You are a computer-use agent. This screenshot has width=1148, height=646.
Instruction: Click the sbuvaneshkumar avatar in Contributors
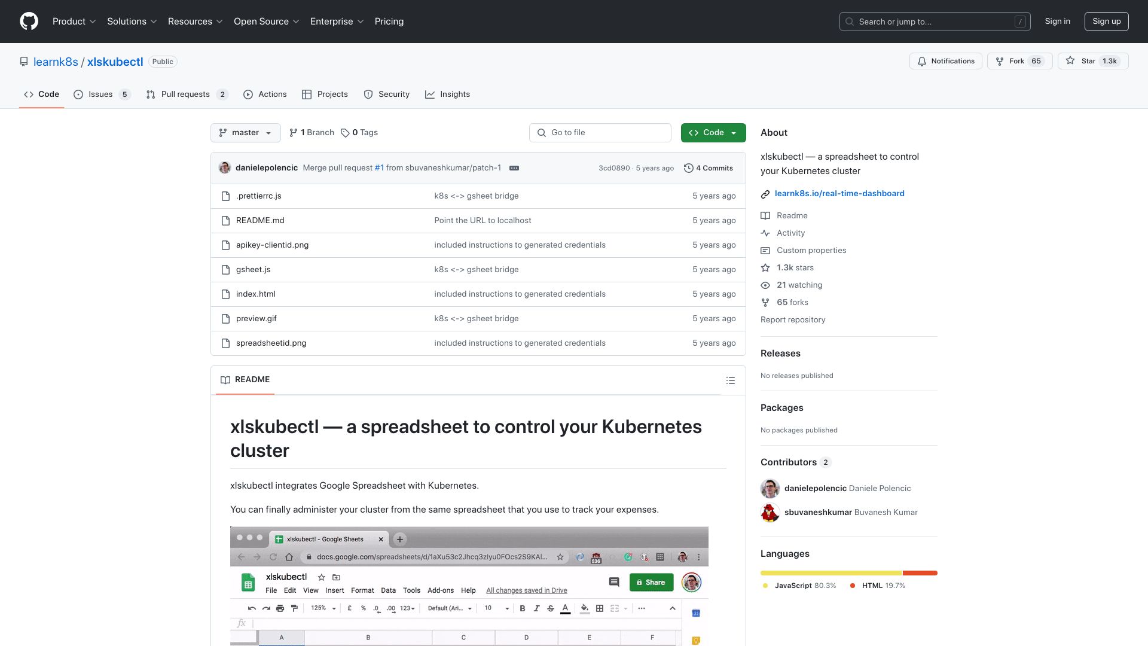[770, 513]
